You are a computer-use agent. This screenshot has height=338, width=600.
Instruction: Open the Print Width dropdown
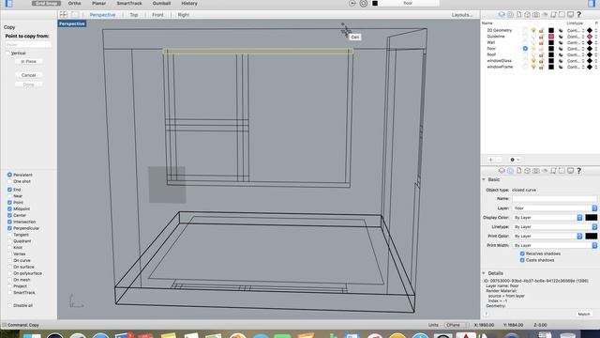(555, 245)
